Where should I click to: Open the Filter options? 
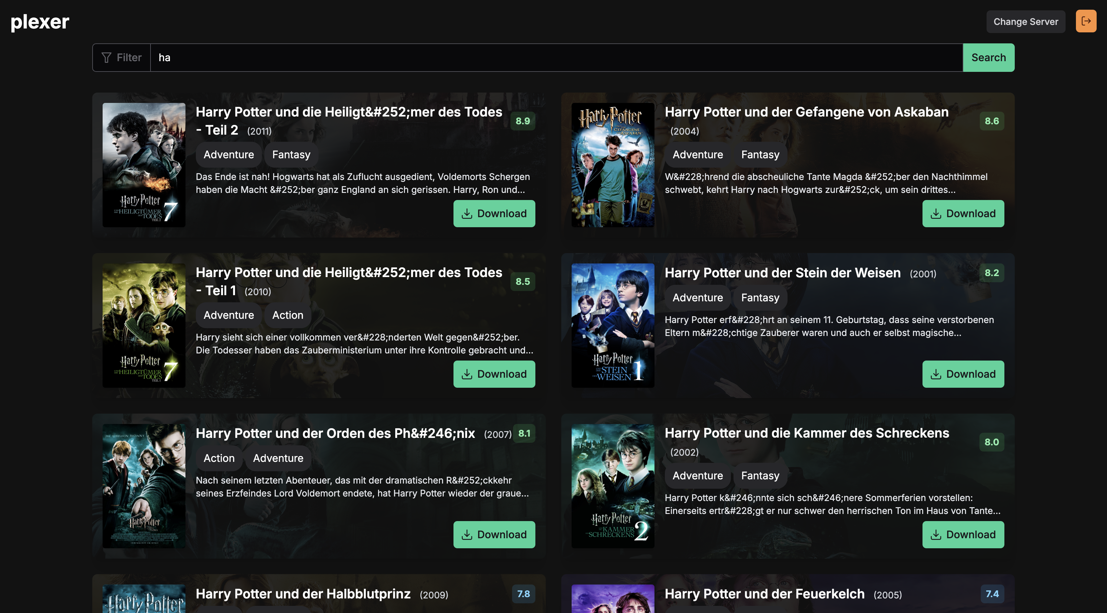click(121, 57)
